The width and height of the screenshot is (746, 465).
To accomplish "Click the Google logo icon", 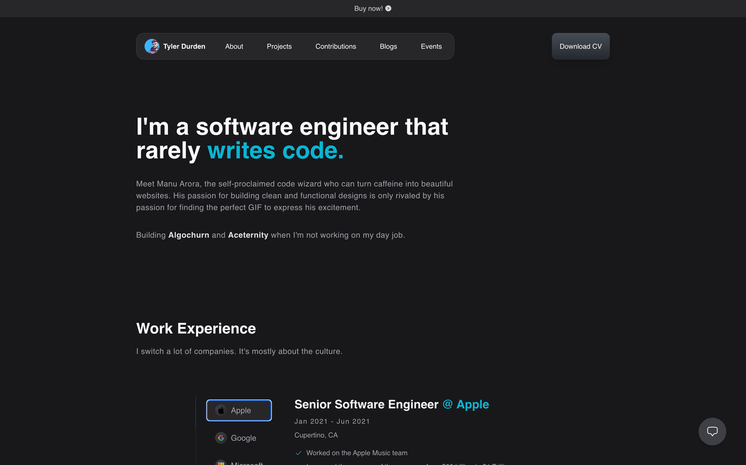I will tap(221, 438).
